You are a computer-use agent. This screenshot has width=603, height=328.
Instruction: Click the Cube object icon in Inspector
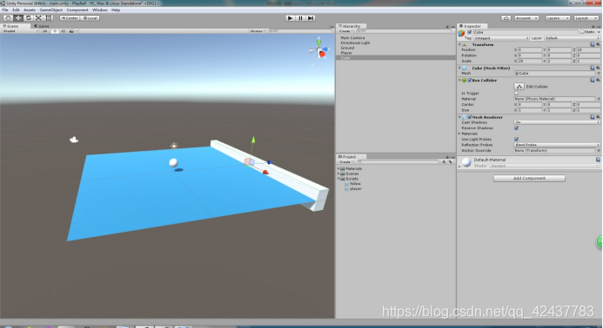[461, 33]
